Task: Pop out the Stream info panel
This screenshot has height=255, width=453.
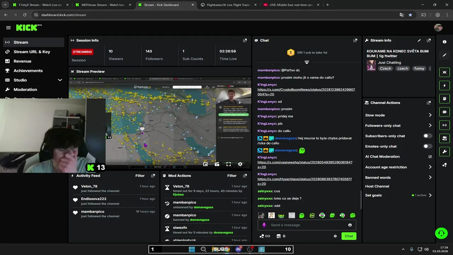Action: tap(429, 40)
